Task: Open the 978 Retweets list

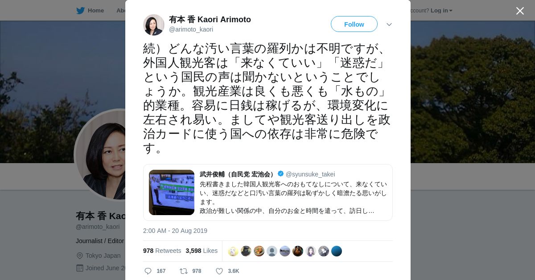Action: tap(162, 251)
